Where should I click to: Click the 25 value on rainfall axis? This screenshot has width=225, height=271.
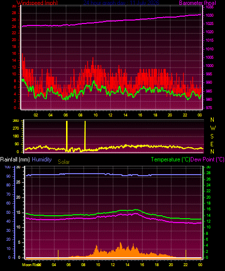coord(18,182)
